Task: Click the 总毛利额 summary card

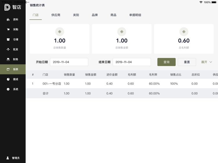Action: click(184, 39)
